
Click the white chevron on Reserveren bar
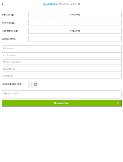click(118, 103)
